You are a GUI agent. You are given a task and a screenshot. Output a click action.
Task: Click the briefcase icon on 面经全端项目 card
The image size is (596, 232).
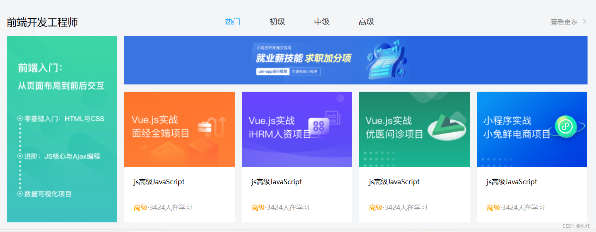coord(204,127)
